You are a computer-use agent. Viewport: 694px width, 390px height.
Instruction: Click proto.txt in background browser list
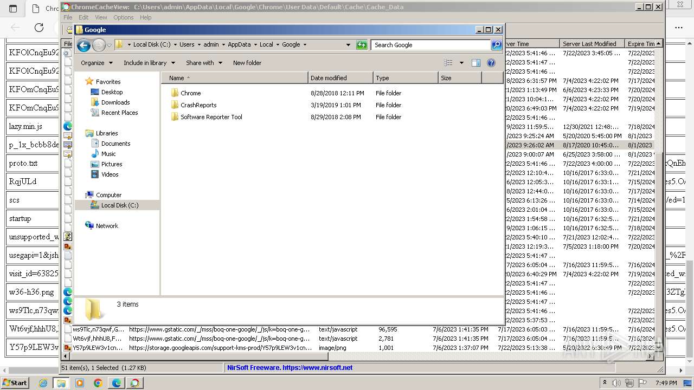pyautogui.click(x=23, y=163)
